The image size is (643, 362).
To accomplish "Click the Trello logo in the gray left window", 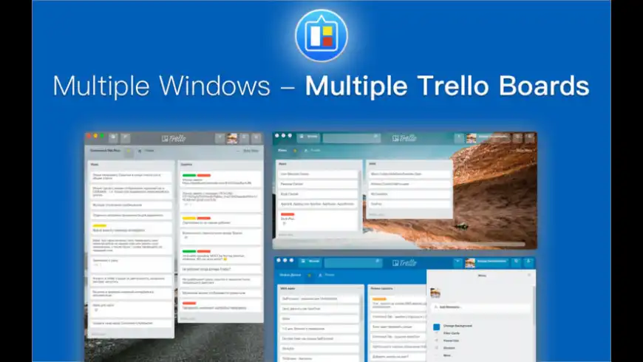I will pyautogui.click(x=174, y=139).
